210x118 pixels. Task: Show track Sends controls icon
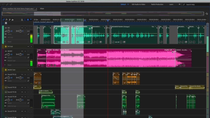pyautogui.click(x=10, y=20)
